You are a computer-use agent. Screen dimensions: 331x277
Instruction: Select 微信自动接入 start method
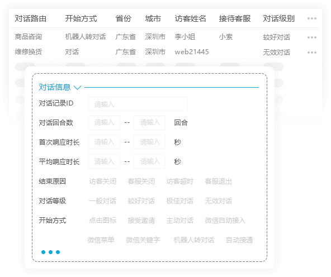pos(225,221)
